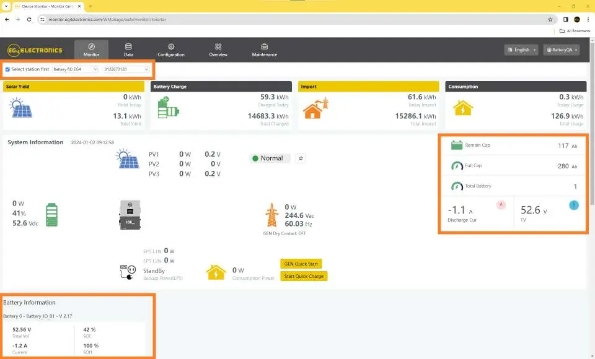Click the blue badge next to 52.6 V
The width and height of the screenshot is (595, 359).
coord(574,205)
